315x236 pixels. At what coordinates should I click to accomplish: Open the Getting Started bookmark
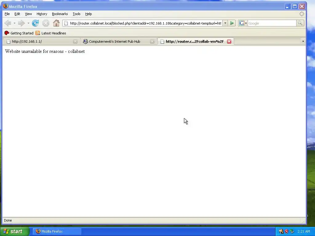tap(19, 33)
